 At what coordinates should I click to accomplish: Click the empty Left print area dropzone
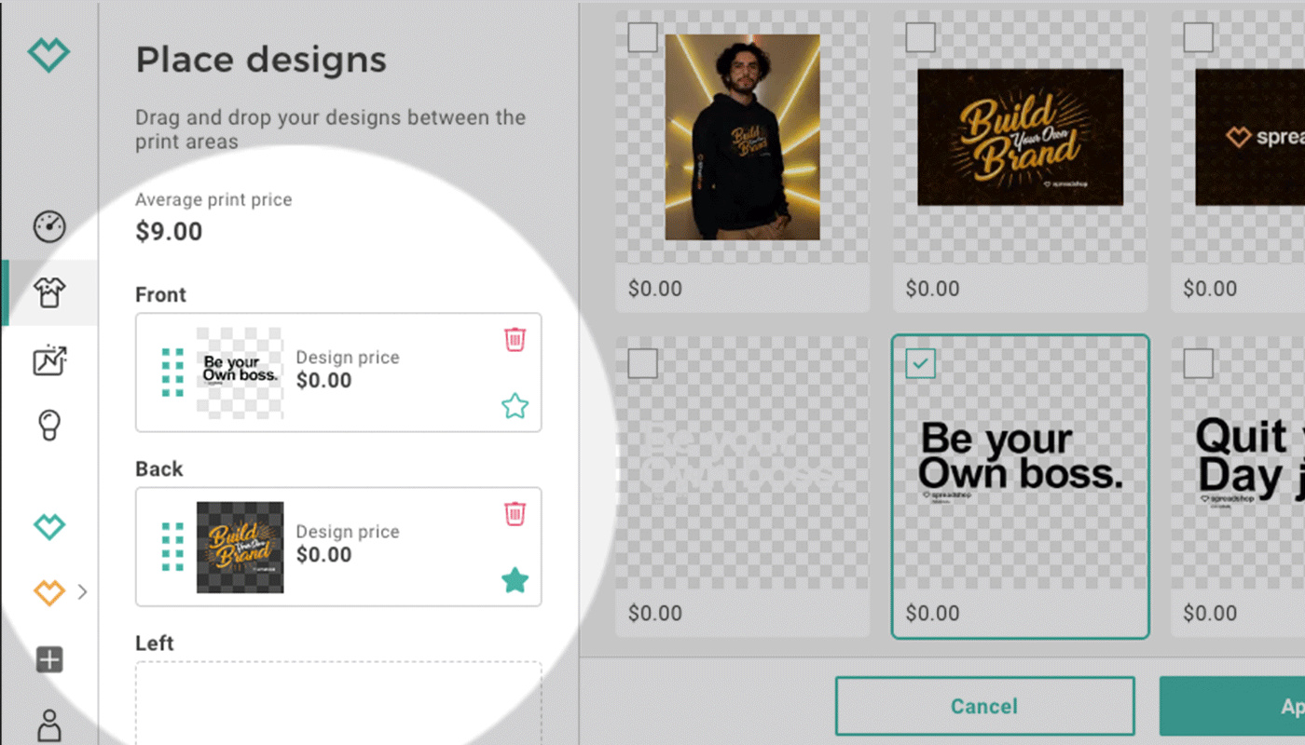338,703
